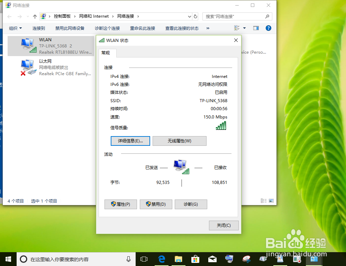The width and height of the screenshot is (346, 266).
Task: Click the preview pane icon on toolbar
Action: pyautogui.click(x=256, y=28)
